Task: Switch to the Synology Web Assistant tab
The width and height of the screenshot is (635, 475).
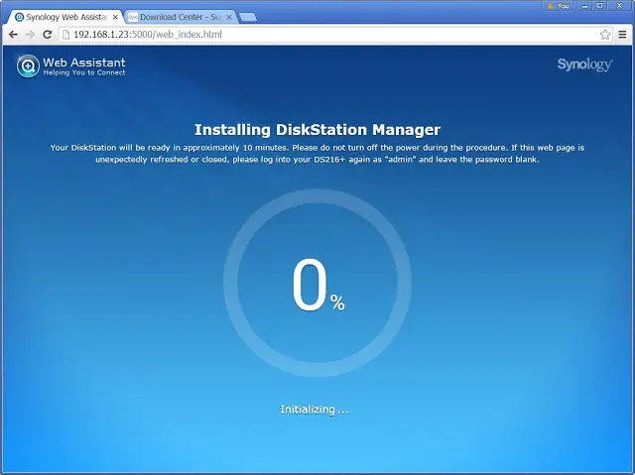Action: [x=66, y=17]
